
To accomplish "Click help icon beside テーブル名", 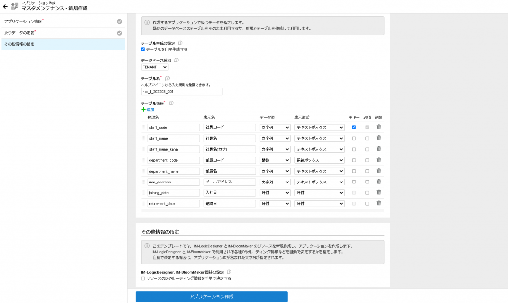I will (167, 78).
